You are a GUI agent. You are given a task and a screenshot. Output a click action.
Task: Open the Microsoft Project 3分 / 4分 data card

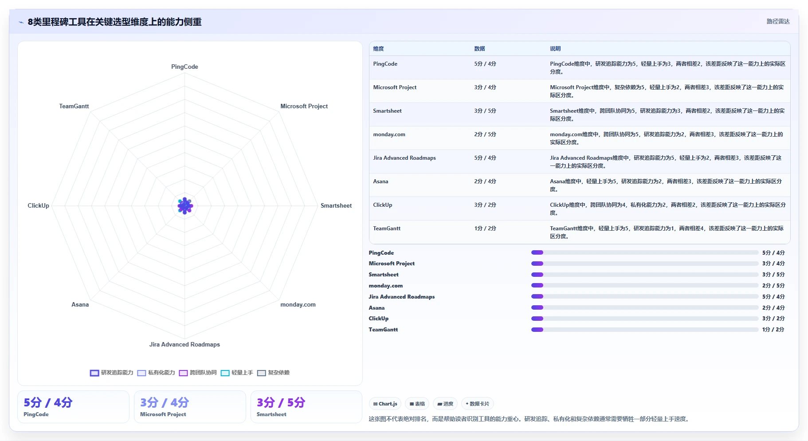[x=190, y=407]
